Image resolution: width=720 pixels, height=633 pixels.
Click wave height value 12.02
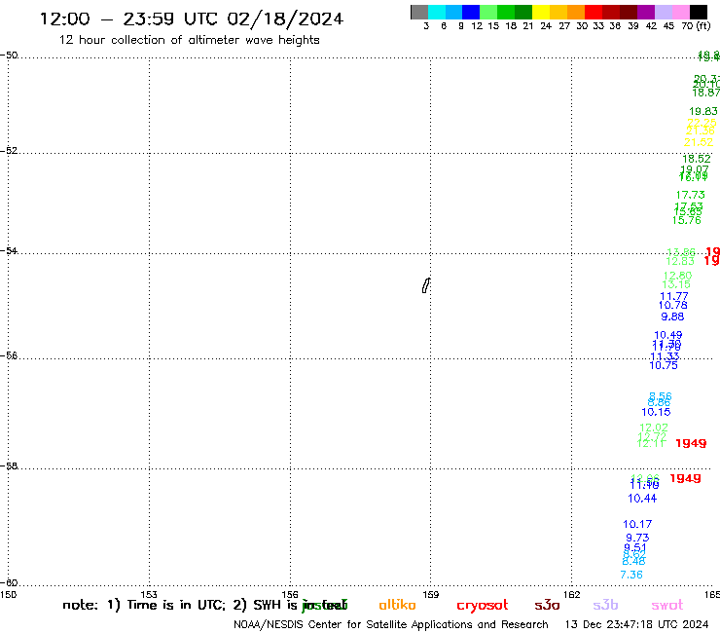click(x=654, y=428)
